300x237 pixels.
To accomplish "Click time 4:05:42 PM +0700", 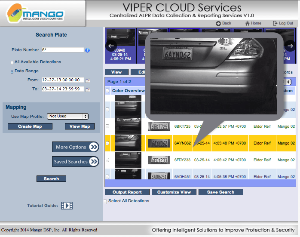I will click(x=230, y=160).
